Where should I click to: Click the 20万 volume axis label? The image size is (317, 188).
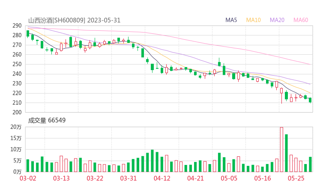coord(16,127)
